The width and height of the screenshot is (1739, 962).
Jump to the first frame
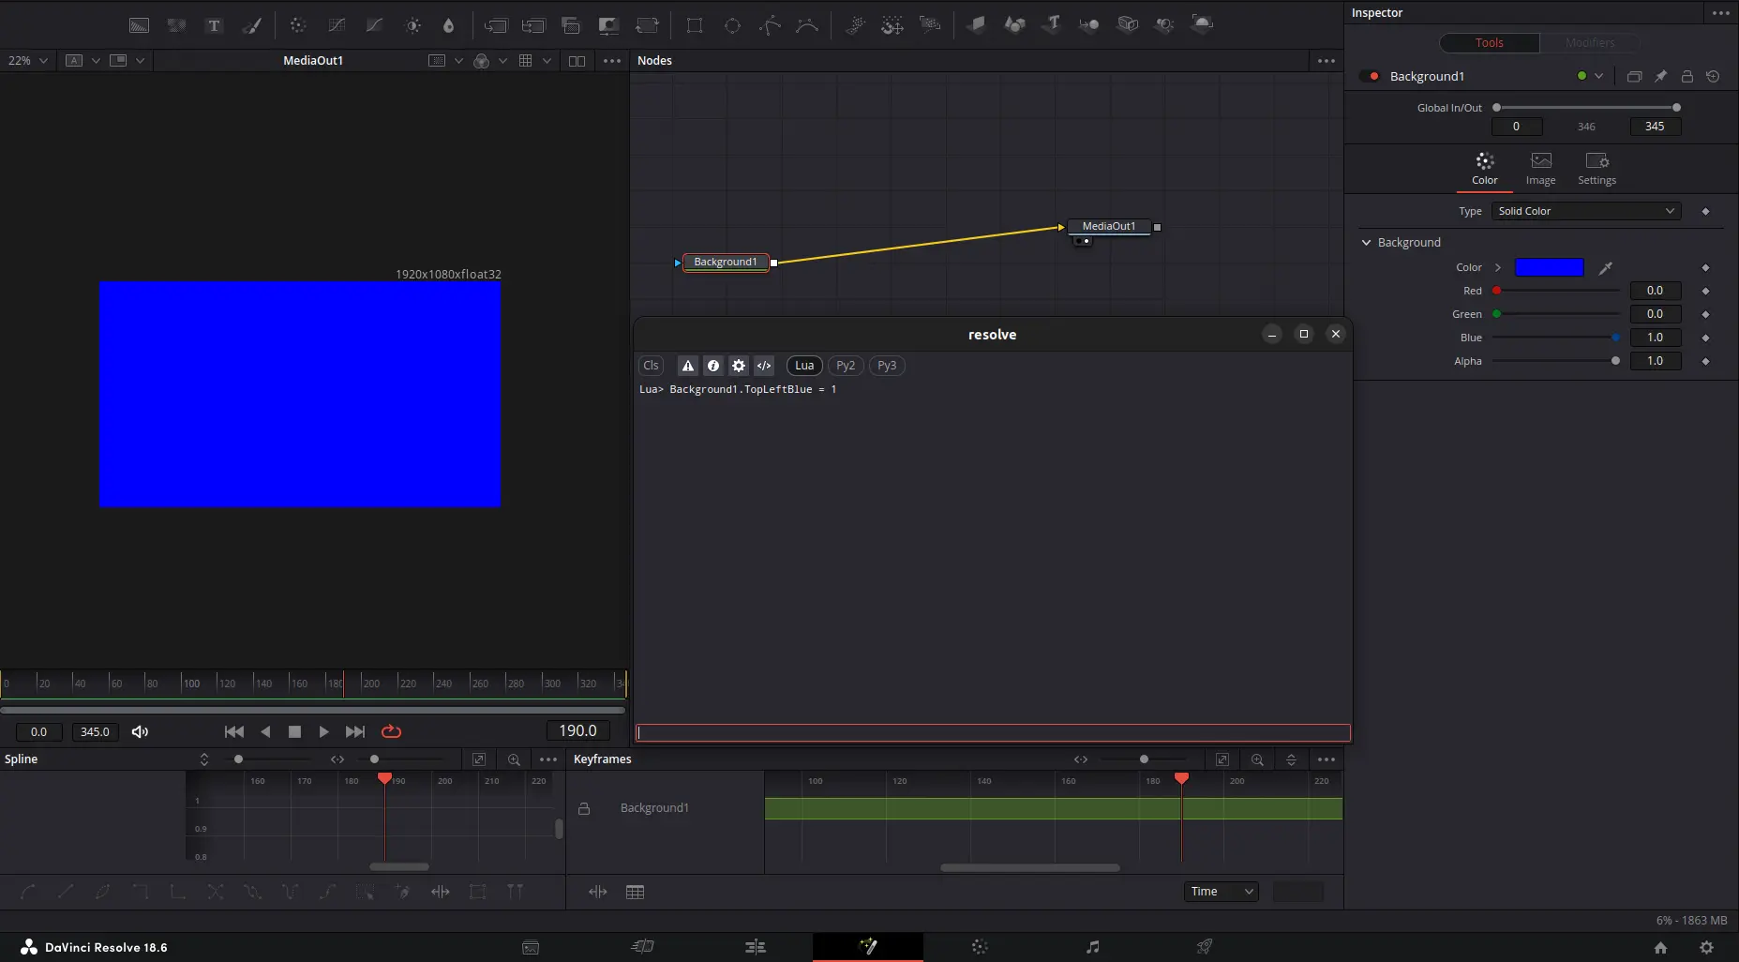pyautogui.click(x=234, y=731)
